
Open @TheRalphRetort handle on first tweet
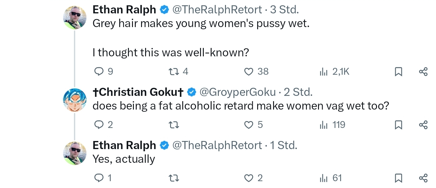(x=217, y=10)
